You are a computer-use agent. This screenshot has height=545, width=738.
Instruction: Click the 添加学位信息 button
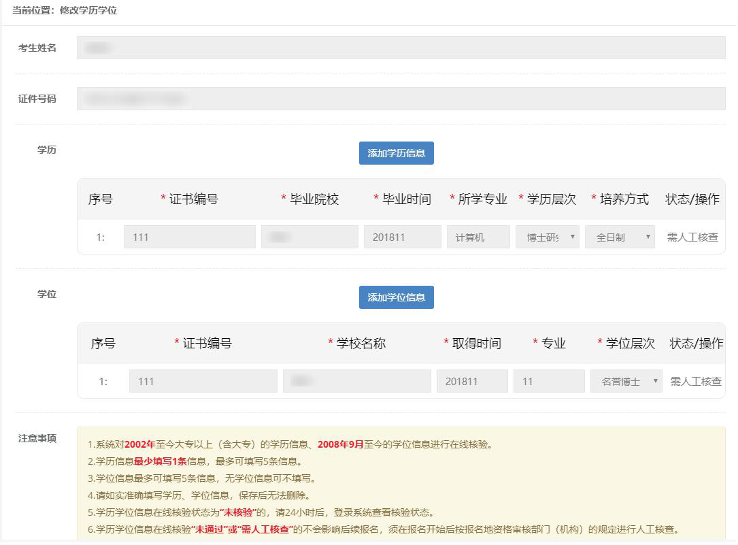396,297
